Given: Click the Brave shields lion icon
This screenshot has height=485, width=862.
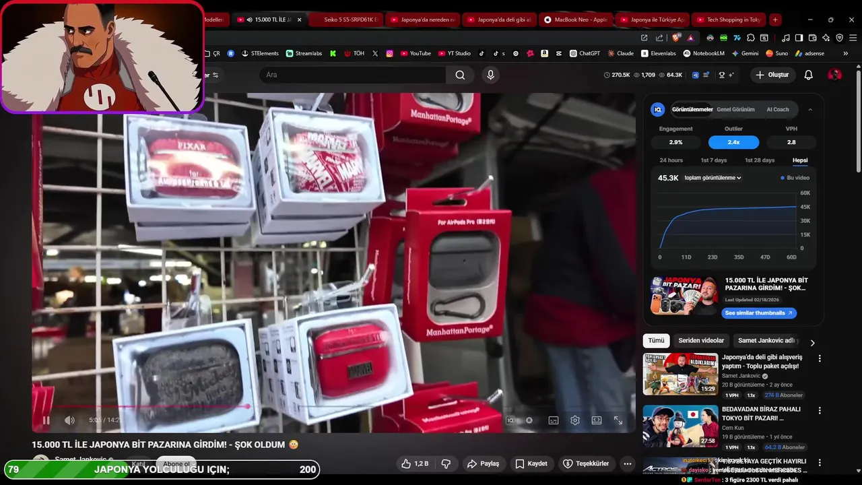Looking at the screenshot, I should [x=677, y=38].
